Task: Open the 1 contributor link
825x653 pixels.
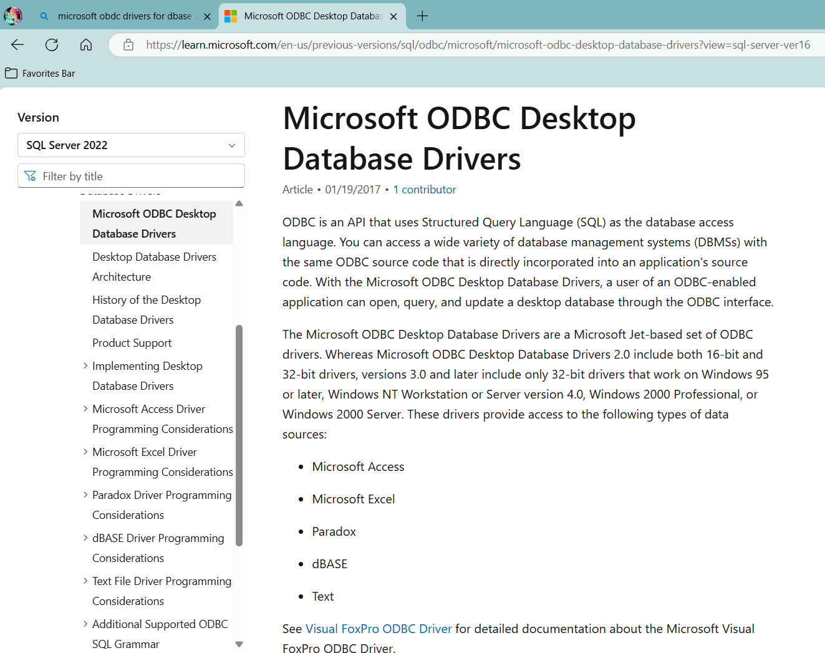Action: (424, 190)
